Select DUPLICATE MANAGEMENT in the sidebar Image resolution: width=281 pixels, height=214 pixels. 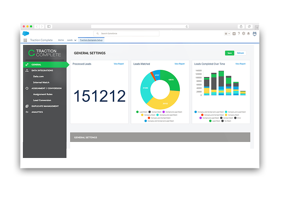(x=45, y=106)
